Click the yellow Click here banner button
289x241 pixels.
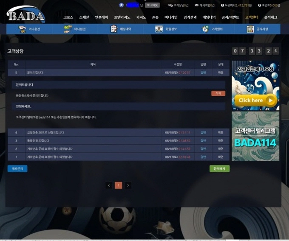[x=256, y=101]
